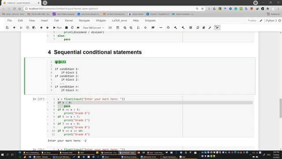282x159 pixels.
Task: Interrupt the kernel with stop icon
Action: 67,27
